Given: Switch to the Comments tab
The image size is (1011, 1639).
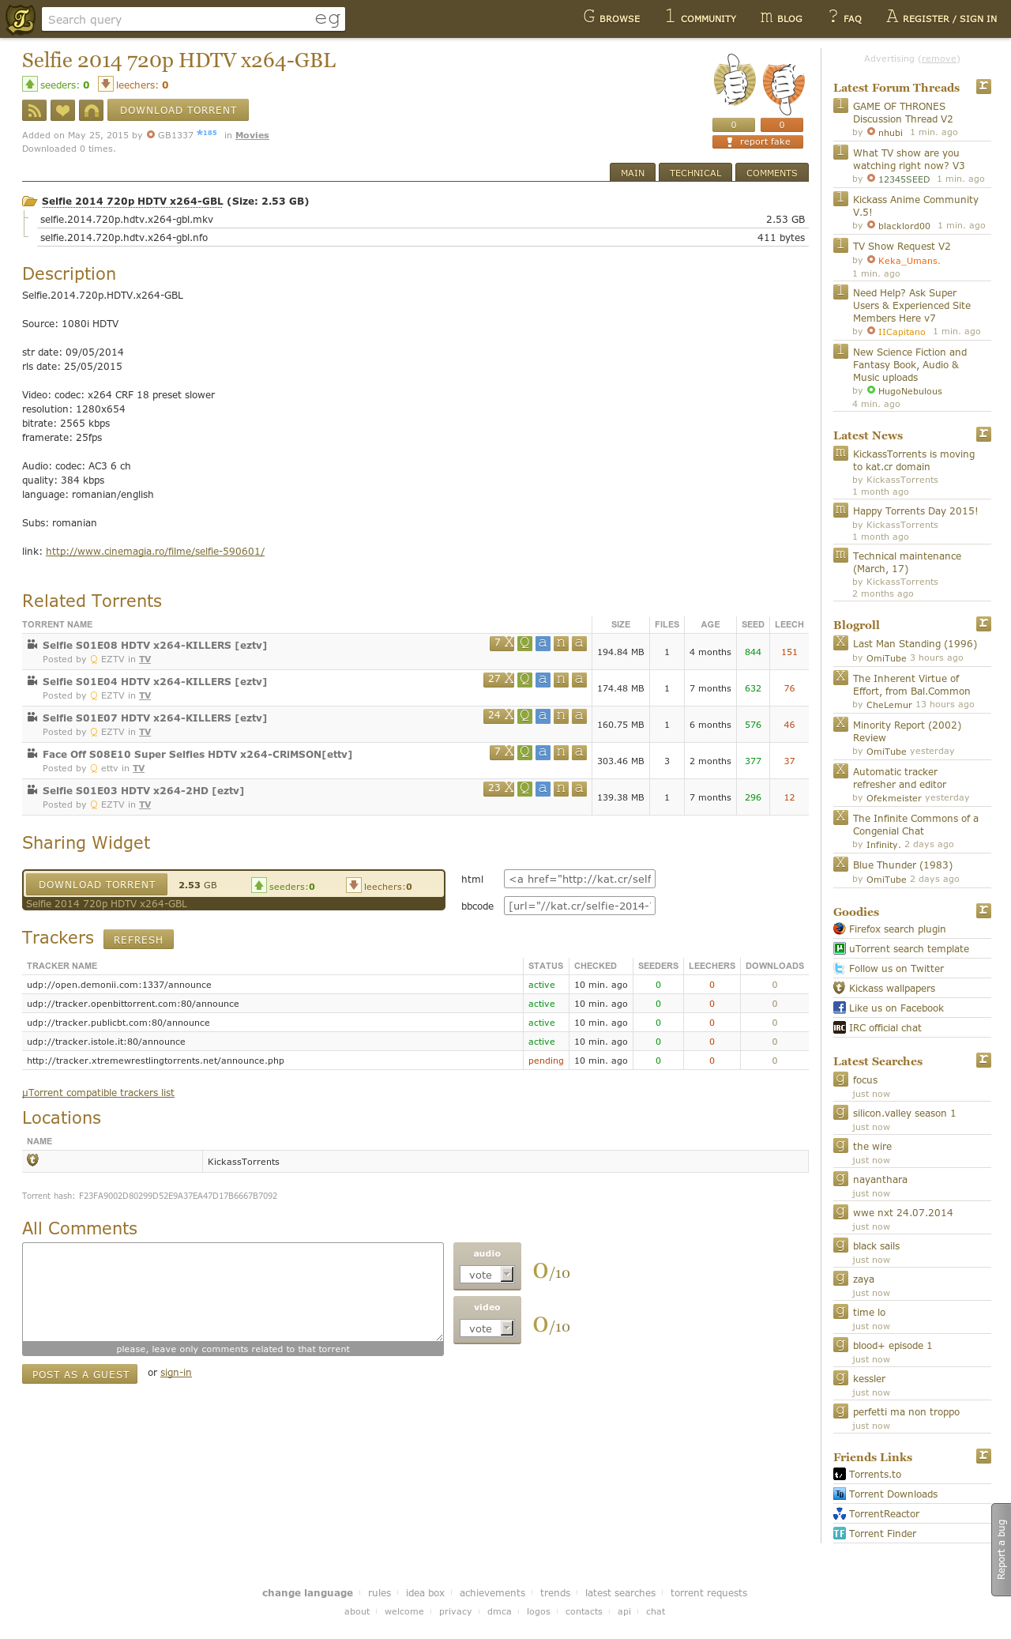Looking at the screenshot, I should click(x=772, y=172).
